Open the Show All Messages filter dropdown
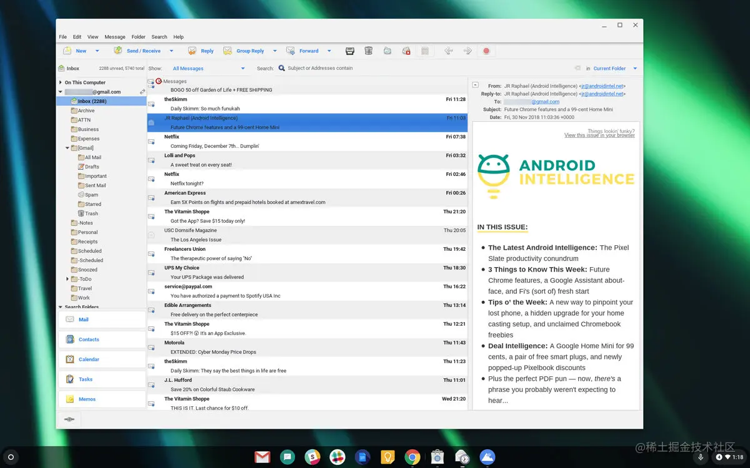The image size is (750, 468). [208, 69]
